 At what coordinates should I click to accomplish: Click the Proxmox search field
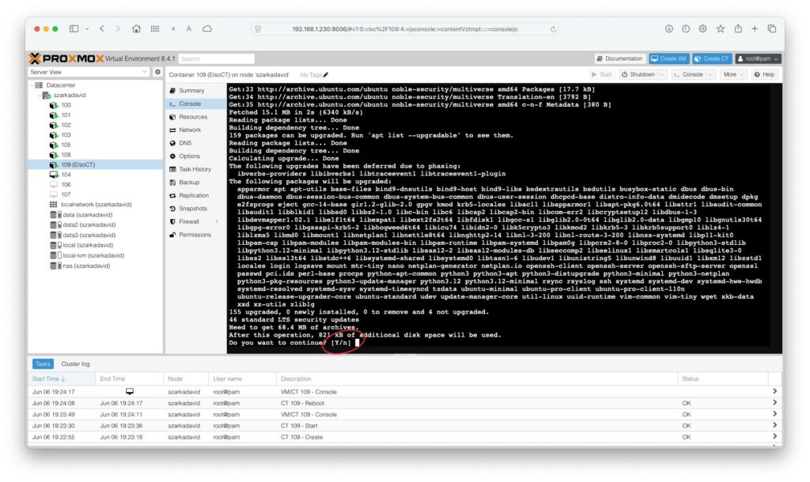click(x=217, y=58)
